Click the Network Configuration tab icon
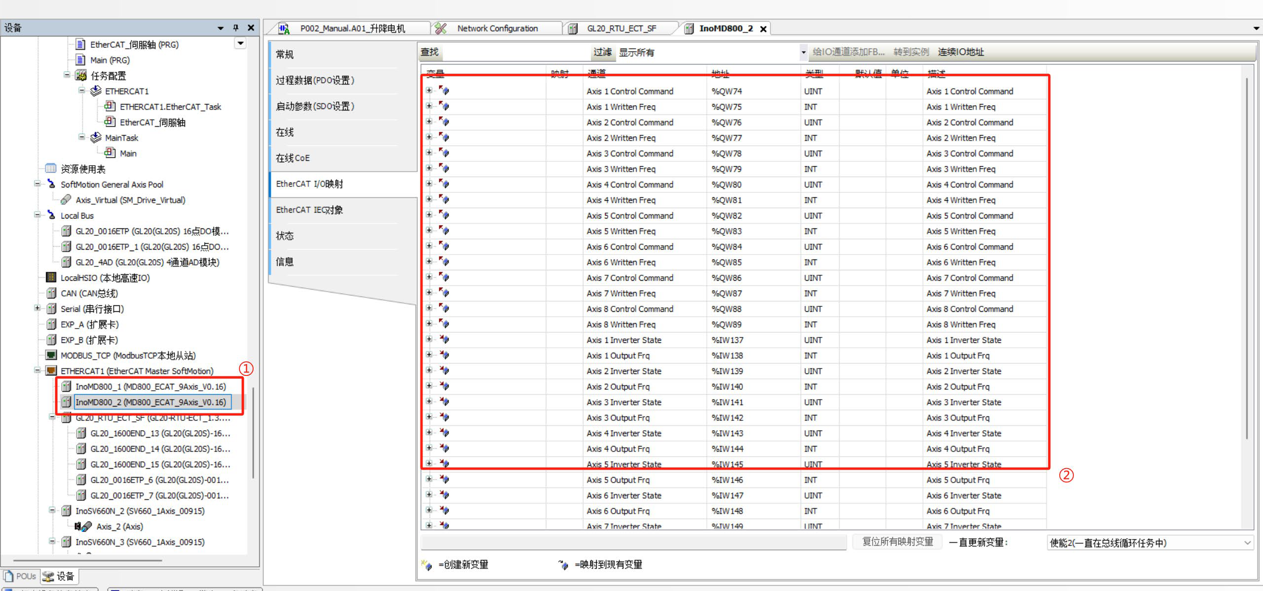This screenshot has height=591, width=1263. [441, 29]
